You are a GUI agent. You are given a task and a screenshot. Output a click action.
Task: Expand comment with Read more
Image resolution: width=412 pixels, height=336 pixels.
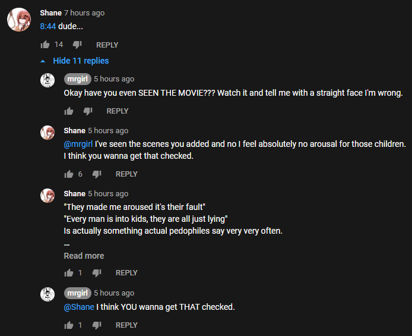point(84,256)
